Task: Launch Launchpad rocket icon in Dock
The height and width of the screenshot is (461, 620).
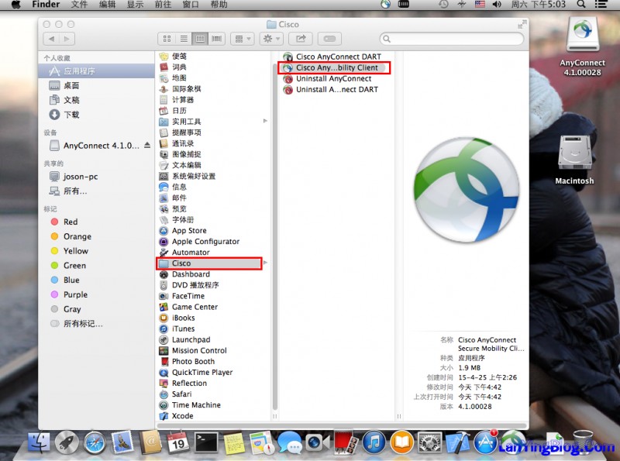Action: [x=67, y=442]
